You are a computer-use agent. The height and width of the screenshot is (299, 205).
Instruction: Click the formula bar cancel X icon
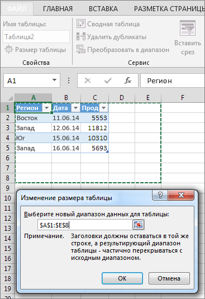pos(88,80)
